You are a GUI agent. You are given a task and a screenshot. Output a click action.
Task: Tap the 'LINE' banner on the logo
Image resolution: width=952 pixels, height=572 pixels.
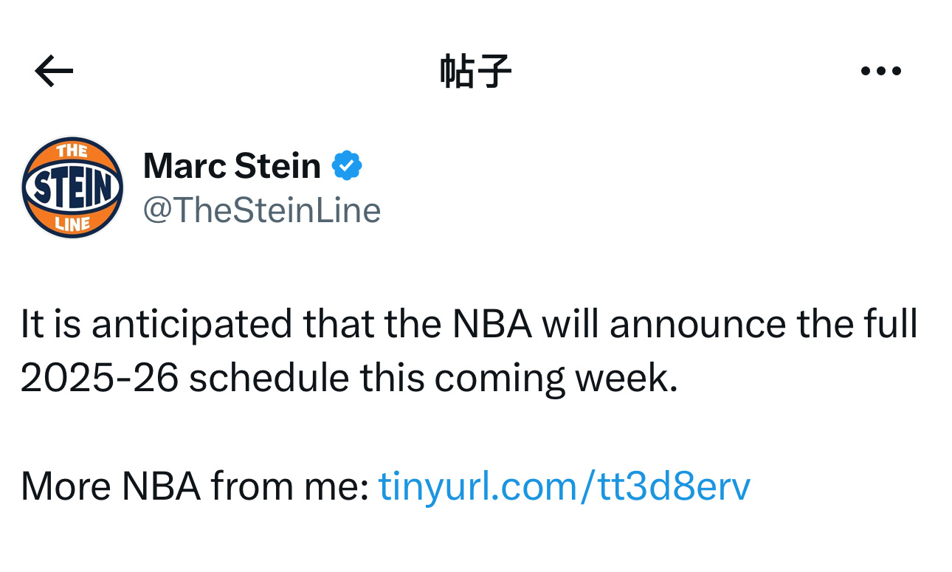click(72, 224)
